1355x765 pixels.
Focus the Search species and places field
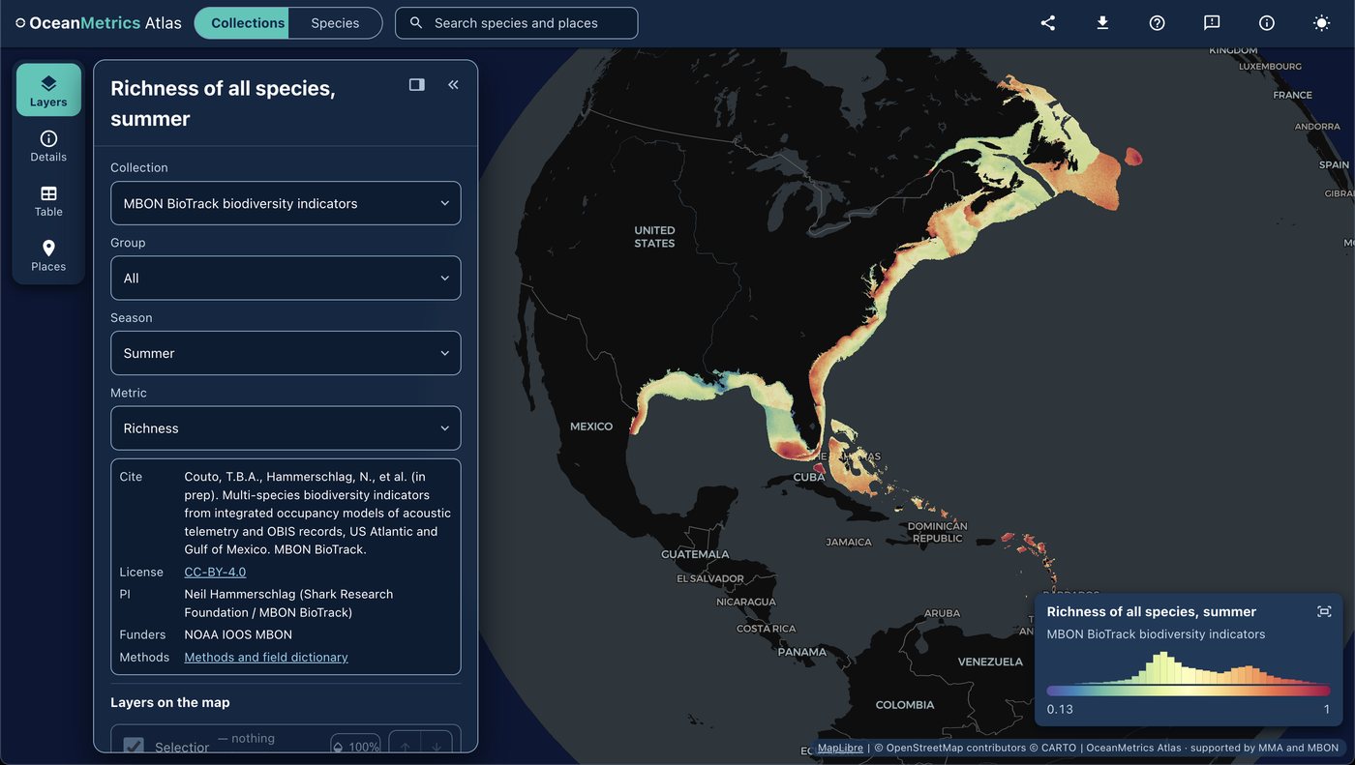point(516,23)
